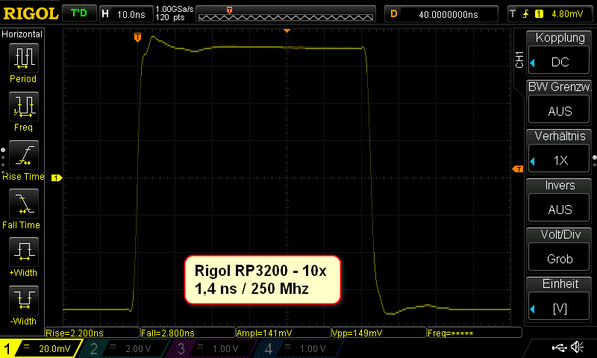Select the -Width measurement icon
This screenshot has height=358, width=597.
24,300
